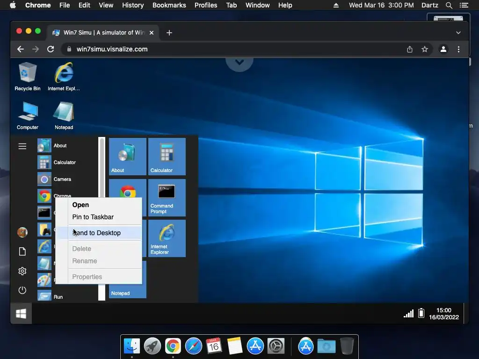Screen dimensions: 479x359
Task: Expand the round chevron dropdown atop the page
Action: point(239,63)
